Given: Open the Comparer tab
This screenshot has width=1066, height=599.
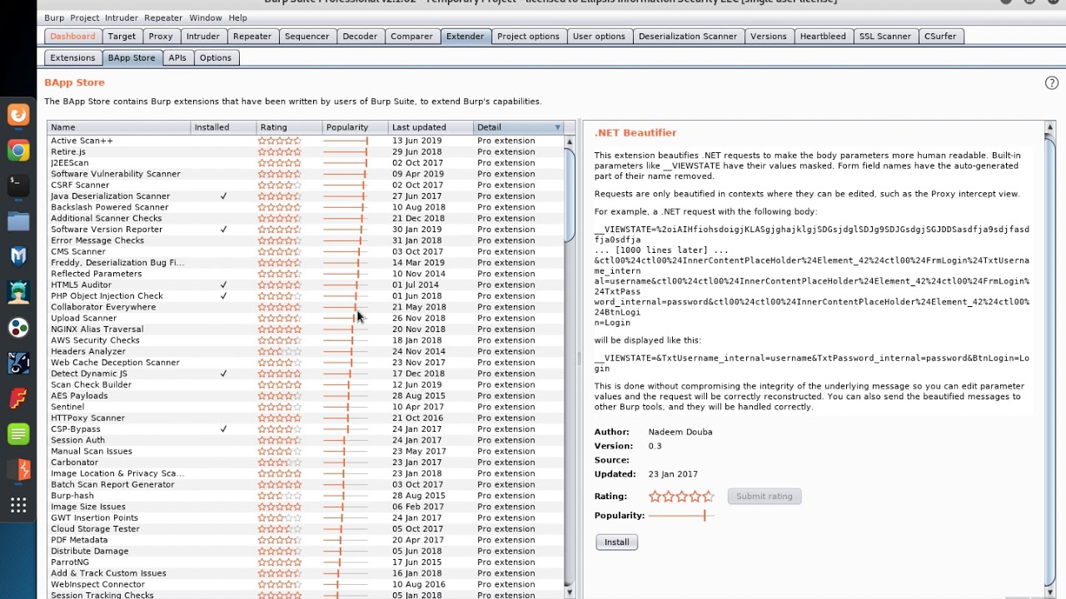Looking at the screenshot, I should tap(411, 37).
